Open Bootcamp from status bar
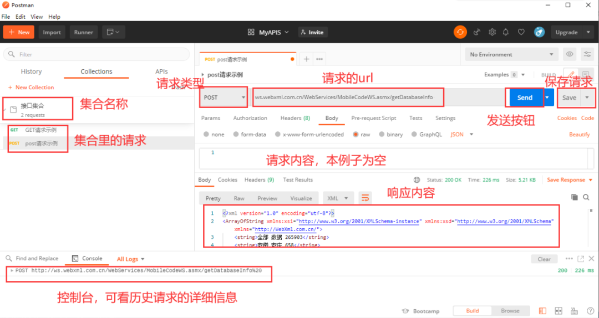The width and height of the screenshot is (599, 318). pos(420,311)
